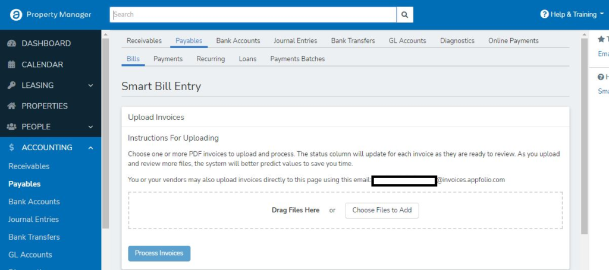Screen dimensions: 609x270
Task: Click the Help & Training question mark icon
Action: [545, 14]
